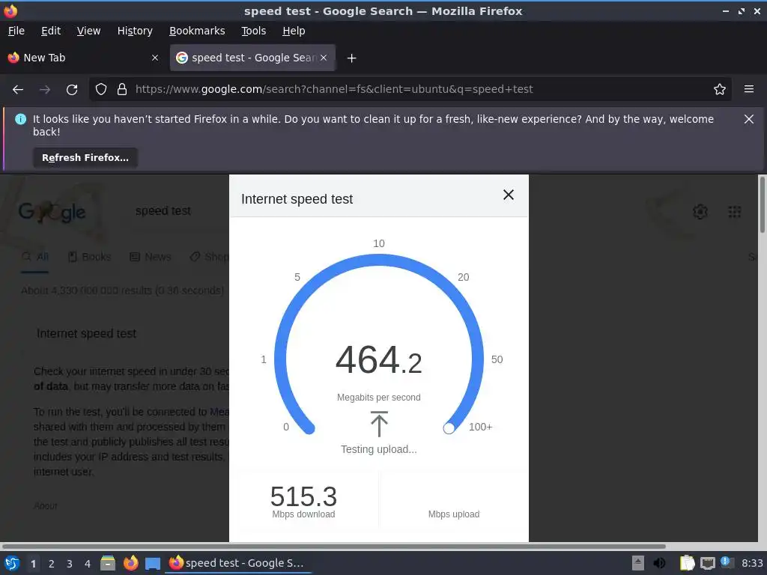
Task: Click the Firefox icon in title bar
Action: click(x=10, y=10)
